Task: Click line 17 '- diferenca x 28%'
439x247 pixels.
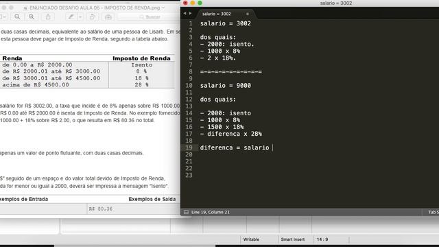Action: 231,134
